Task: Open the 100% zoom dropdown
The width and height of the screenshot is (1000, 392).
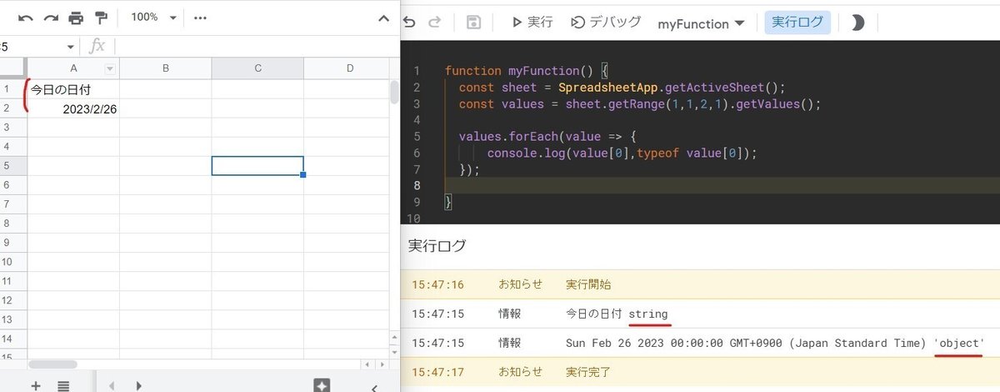Action: pyautogui.click(x=155, y=18)
